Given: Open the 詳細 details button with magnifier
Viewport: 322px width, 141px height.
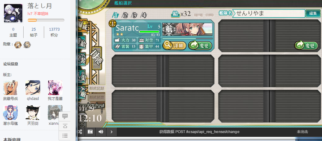Looking at the screenshot, I should 174,46.
